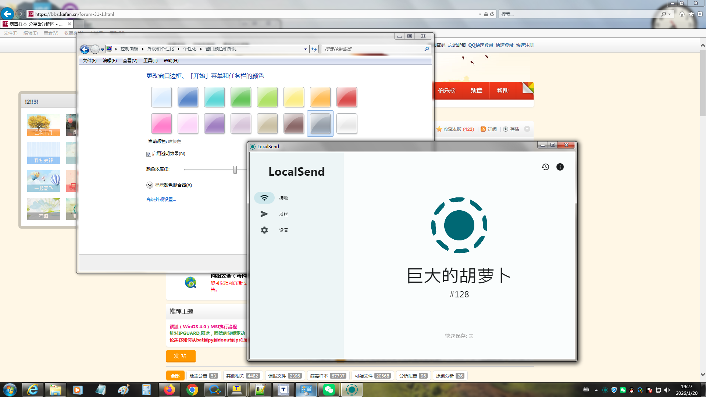Click the advanced appearance settings link

point(161,200)
